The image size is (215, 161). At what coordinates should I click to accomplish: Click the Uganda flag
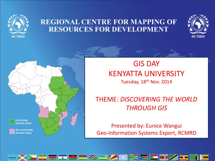click(184, 157)
